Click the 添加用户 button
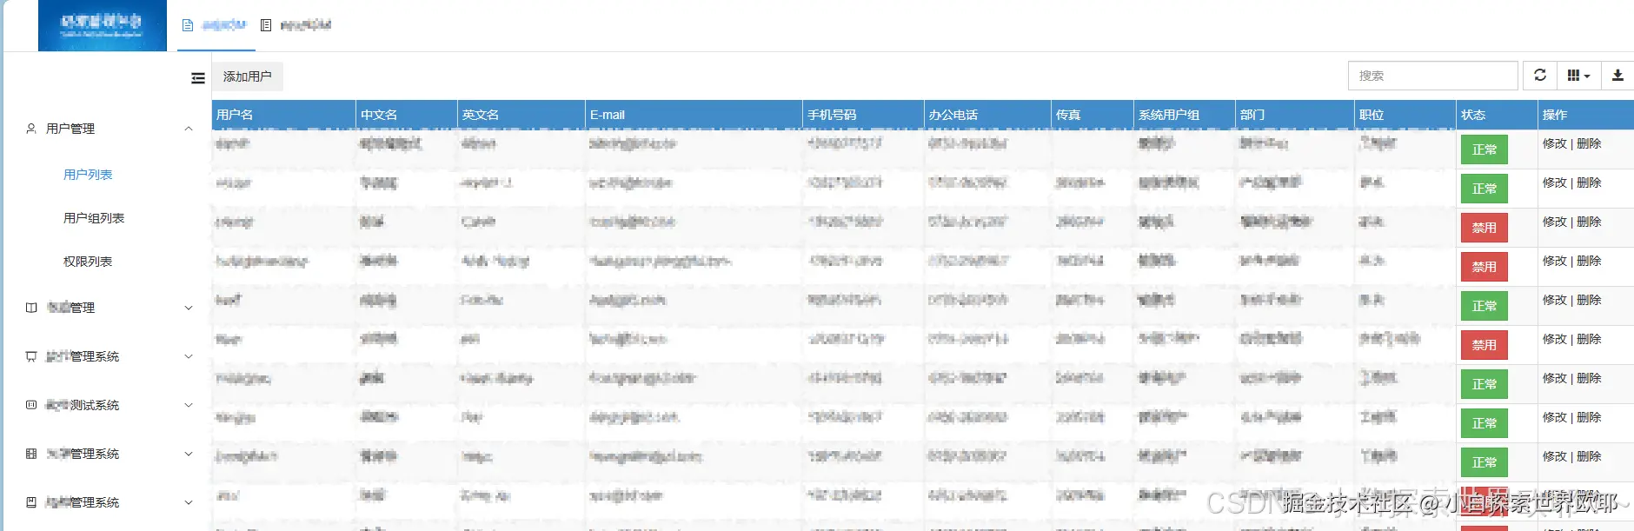 247,76
